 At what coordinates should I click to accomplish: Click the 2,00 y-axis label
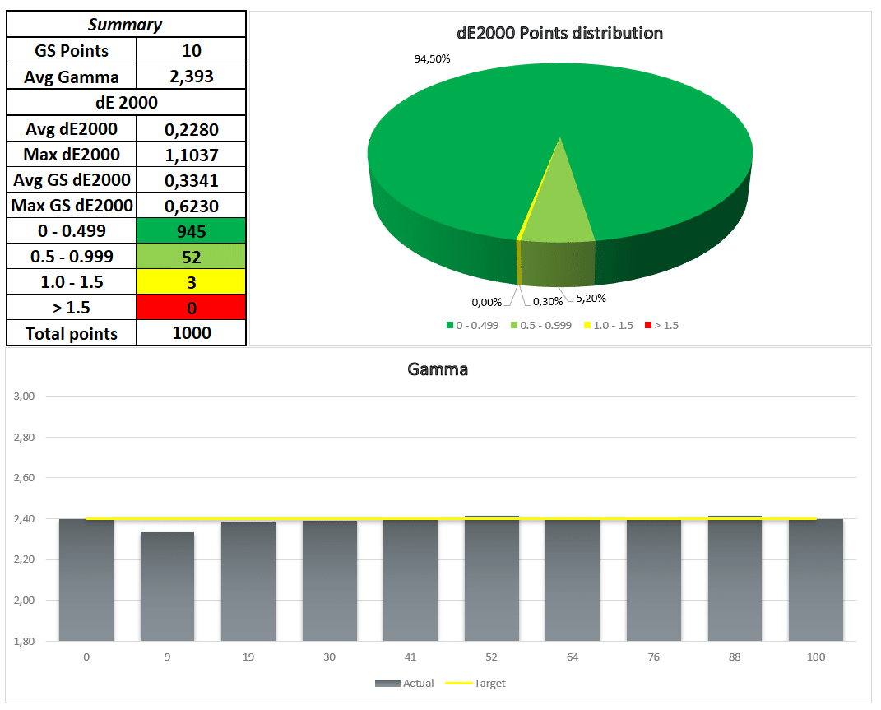pyautogui.click(x=24, y=601)
